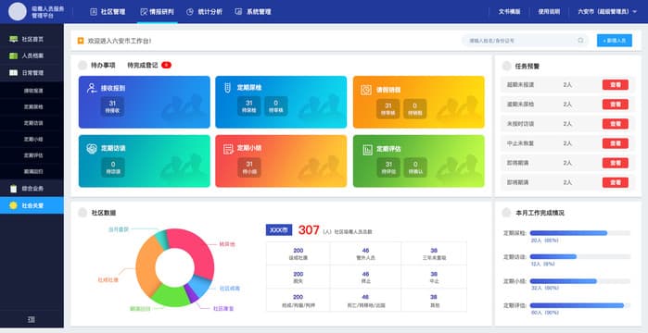Click the person icon on 接收报到 card

[x=92, y=88]
